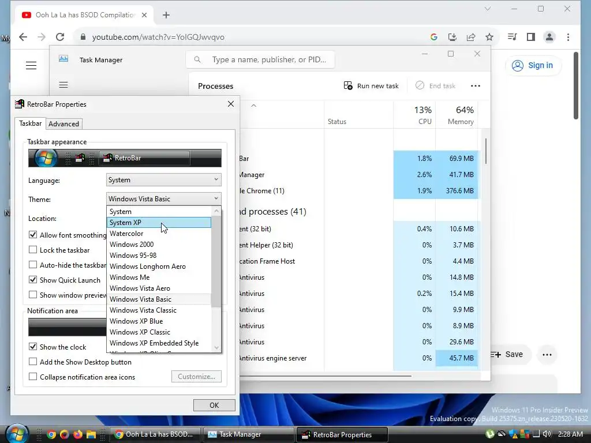591x443 pixels.
Task: Choose Watercolor theme in the list
Action: (159, 233)
